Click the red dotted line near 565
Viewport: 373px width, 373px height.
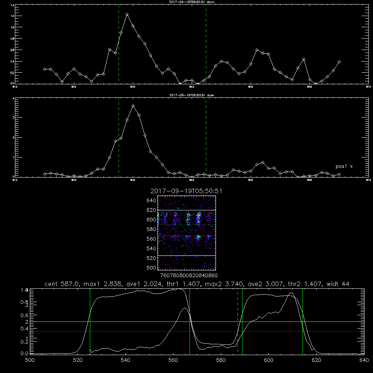(x=185, y=321)
